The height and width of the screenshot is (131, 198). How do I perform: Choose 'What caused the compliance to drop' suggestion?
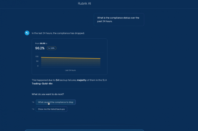56,102
